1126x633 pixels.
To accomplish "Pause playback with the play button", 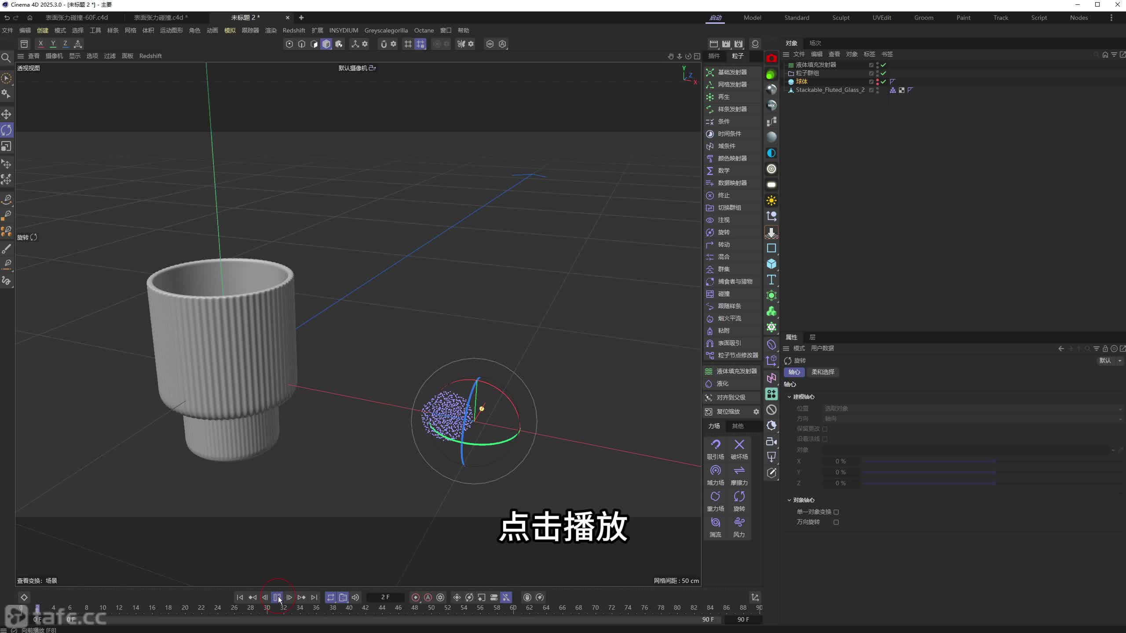I will 277,597.
